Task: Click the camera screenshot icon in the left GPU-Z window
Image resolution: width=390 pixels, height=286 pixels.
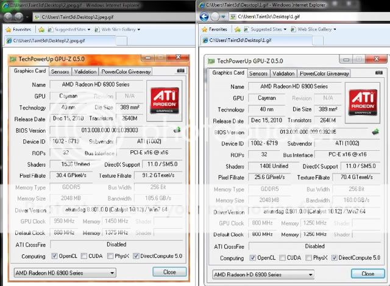Action: click(181, 71)
